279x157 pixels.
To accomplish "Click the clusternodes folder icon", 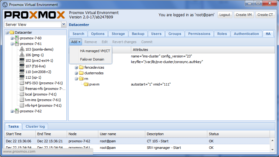I will (81, 73).
